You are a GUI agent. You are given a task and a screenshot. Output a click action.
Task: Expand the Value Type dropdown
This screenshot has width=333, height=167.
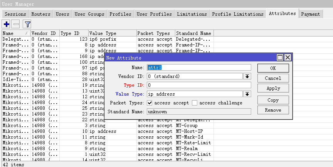tap(247, 94)
